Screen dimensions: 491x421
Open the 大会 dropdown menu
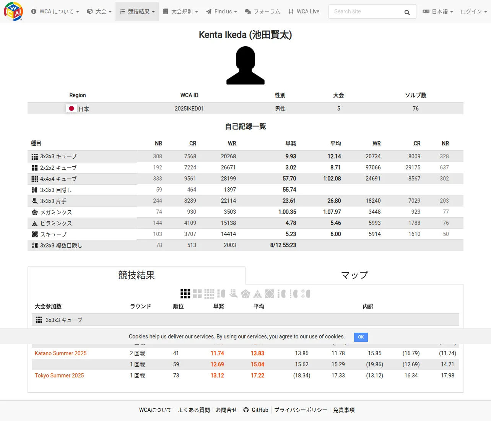[99, 11]
